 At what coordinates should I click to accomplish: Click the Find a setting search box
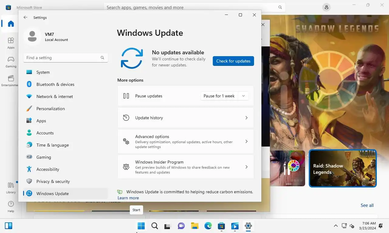pos(65,58)
